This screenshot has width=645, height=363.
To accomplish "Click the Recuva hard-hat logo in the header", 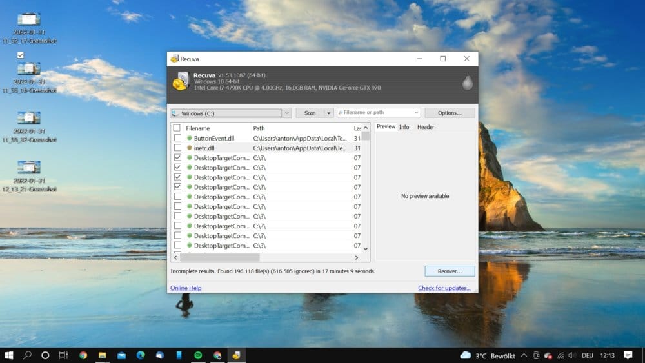I will pos(181,81).
